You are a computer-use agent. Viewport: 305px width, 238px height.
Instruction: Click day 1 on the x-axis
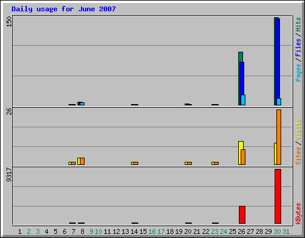tap(20, 231)
